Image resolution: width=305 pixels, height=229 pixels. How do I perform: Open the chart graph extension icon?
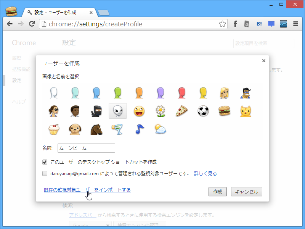[283, 24]
